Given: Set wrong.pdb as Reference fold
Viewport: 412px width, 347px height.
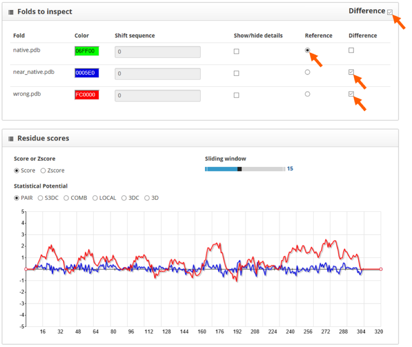Looking at the screenshot, I should click(x=307, y=94).
